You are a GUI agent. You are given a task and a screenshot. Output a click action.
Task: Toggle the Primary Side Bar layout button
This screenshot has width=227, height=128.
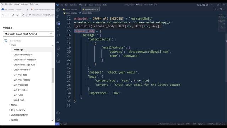coord(198,5)
